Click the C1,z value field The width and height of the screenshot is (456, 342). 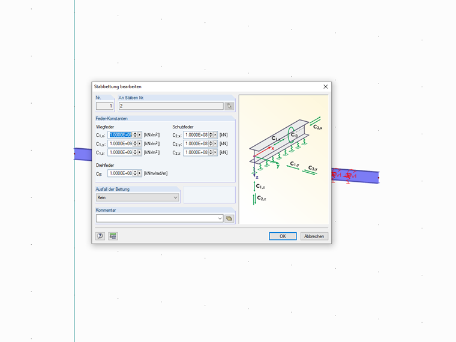(x=121, y=152)
